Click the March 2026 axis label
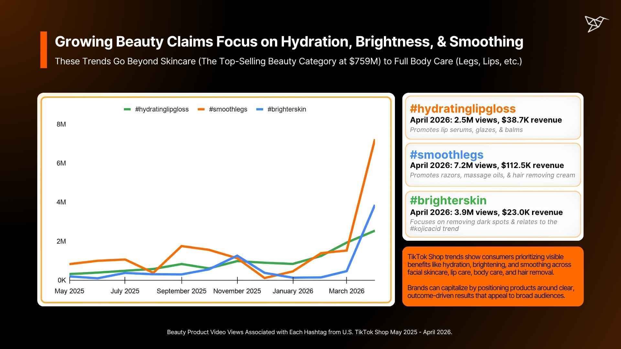The height and width of the screenshot is (349, 621). [x=346, y=291]
